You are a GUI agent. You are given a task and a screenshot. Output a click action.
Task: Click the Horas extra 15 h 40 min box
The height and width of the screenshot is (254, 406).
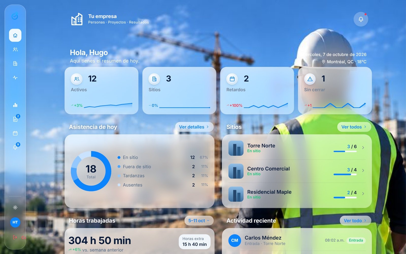pyautogui.click(x=194, y=242)
